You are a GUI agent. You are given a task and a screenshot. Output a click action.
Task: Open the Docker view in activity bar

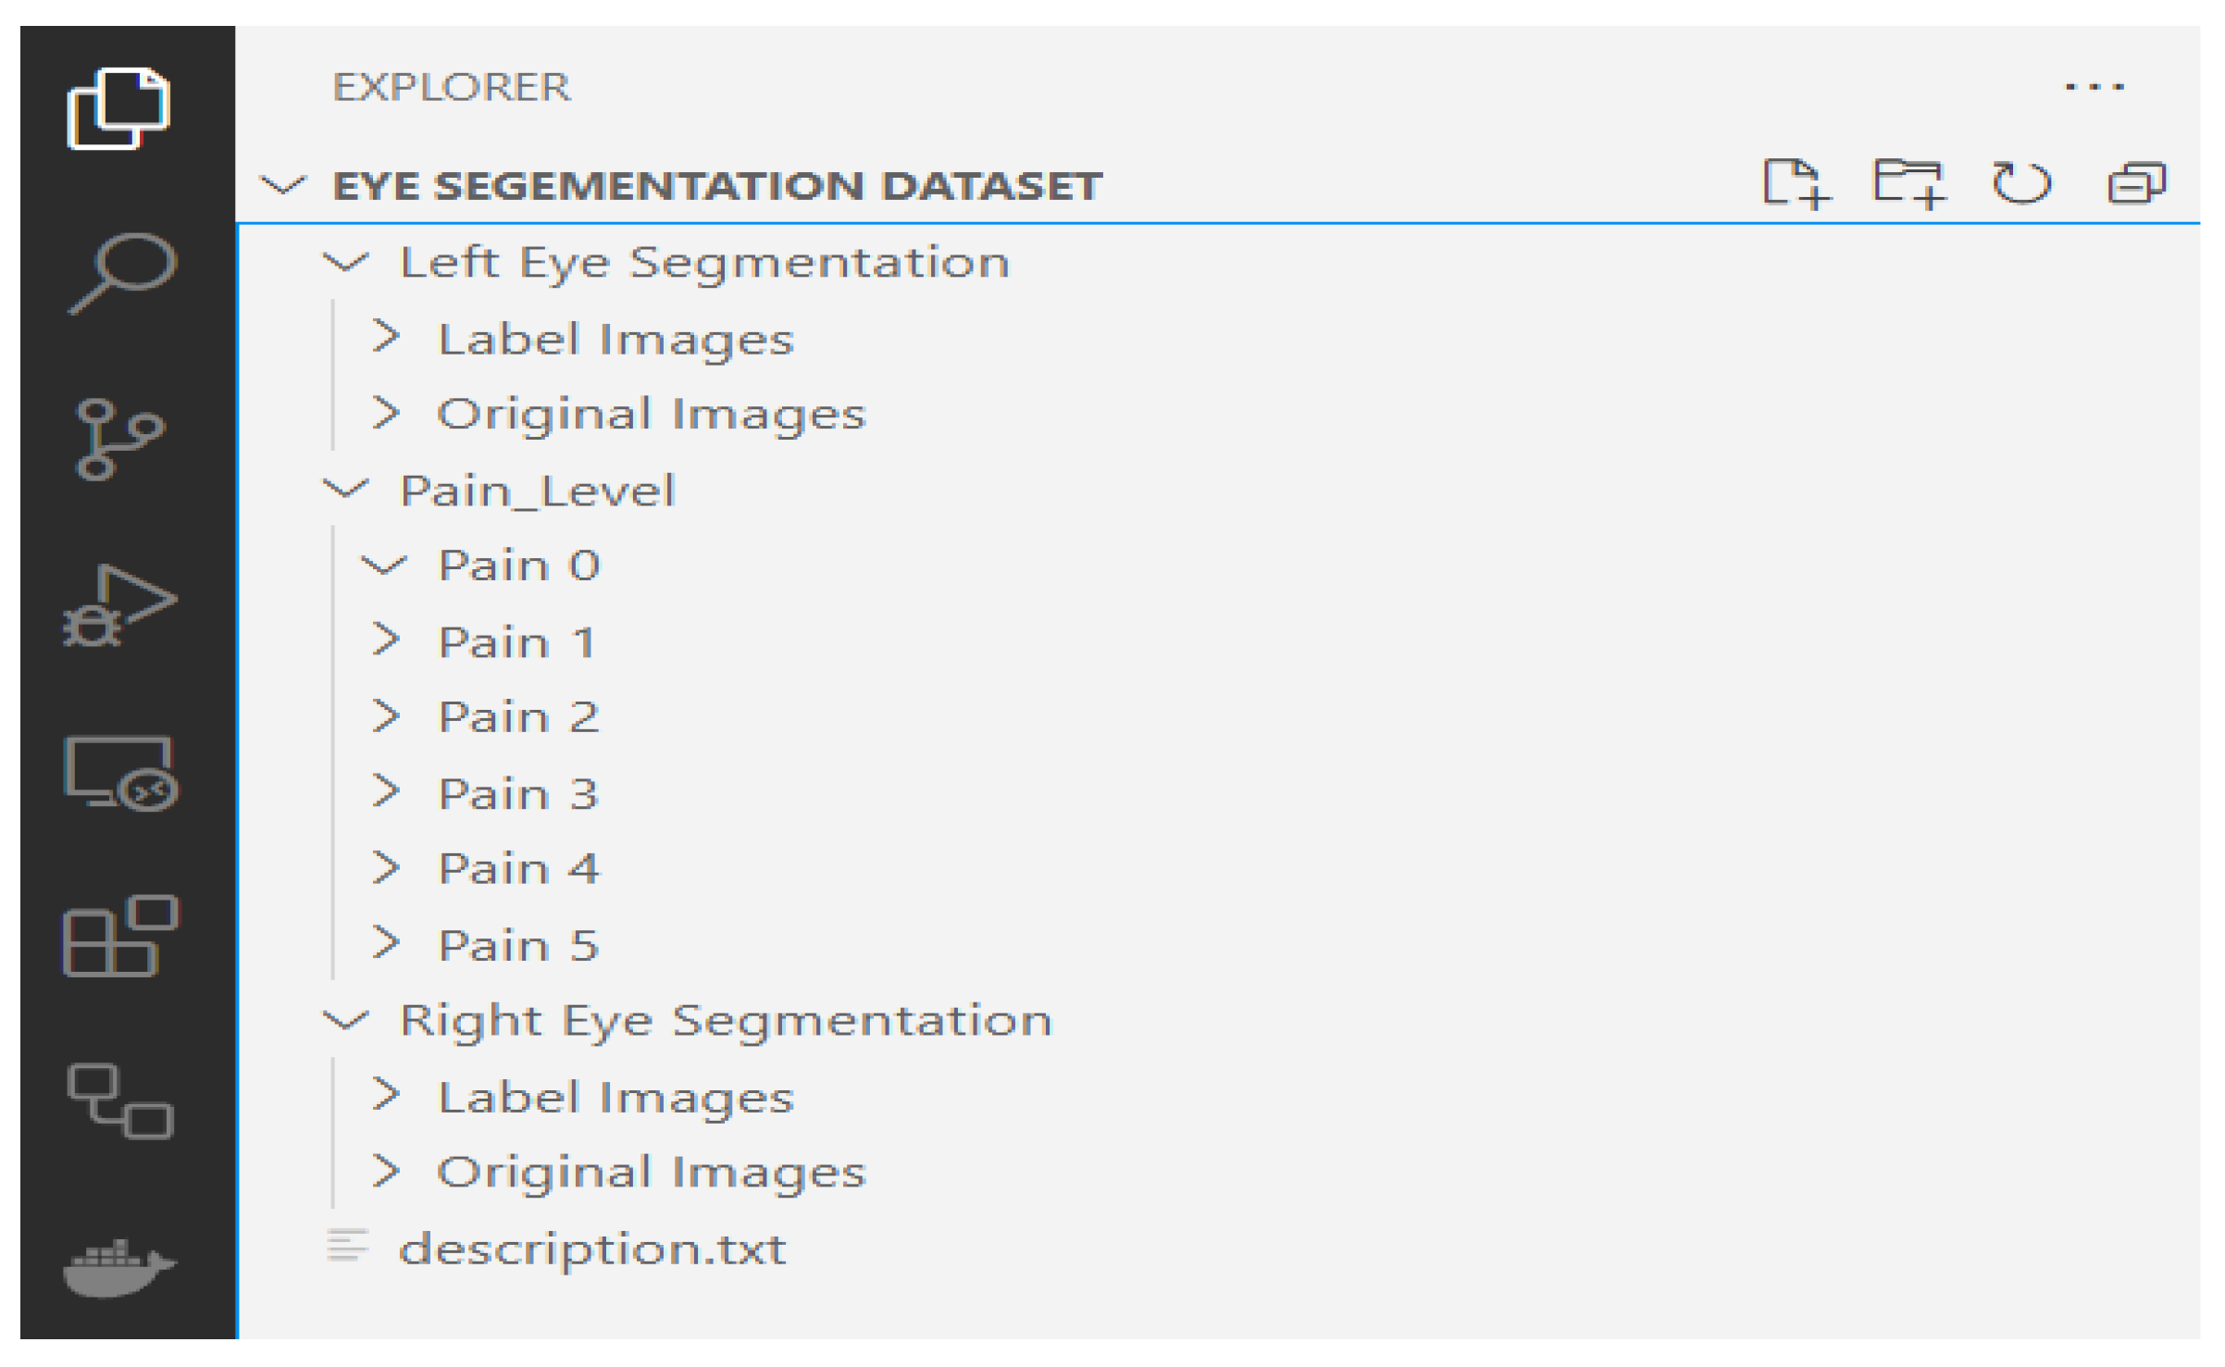click(118, 1268)
